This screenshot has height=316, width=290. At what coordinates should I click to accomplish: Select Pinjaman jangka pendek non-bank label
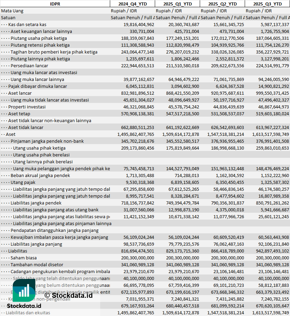47,141
